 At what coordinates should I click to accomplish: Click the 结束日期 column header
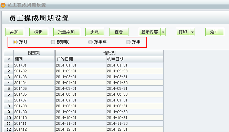pos(135,59)
